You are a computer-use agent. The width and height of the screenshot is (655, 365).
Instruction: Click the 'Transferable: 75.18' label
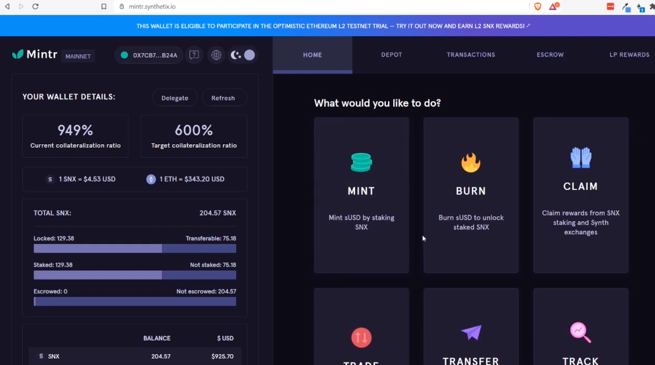pos(211,238)
